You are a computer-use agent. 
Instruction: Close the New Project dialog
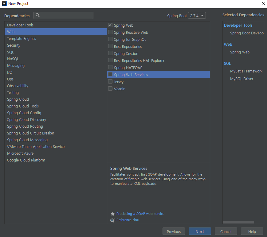(x=263, y=3)
